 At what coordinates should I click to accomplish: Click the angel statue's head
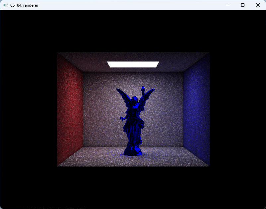coord(134,100)
